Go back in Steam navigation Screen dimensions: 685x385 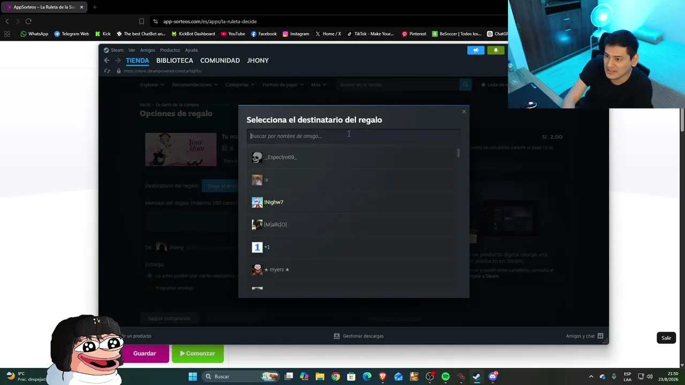click(106, 60)
